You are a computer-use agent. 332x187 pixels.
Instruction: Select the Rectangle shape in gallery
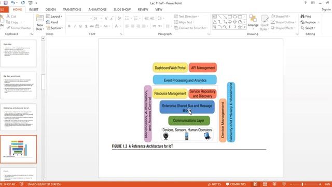point(230,17)
